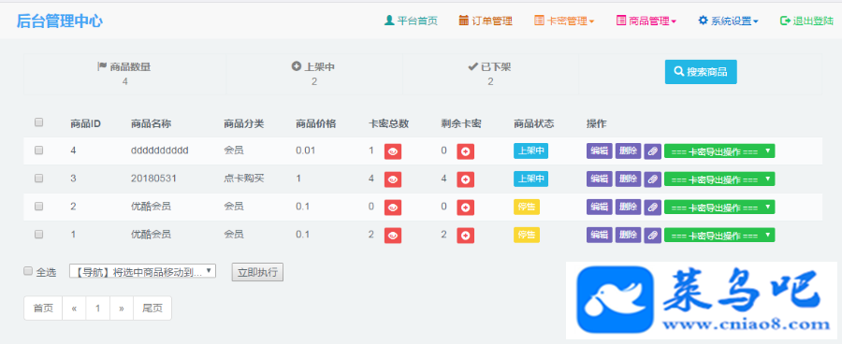The image size is (842, 344).
Task: Click the 商品状态 column header
Action: [534, 124]
